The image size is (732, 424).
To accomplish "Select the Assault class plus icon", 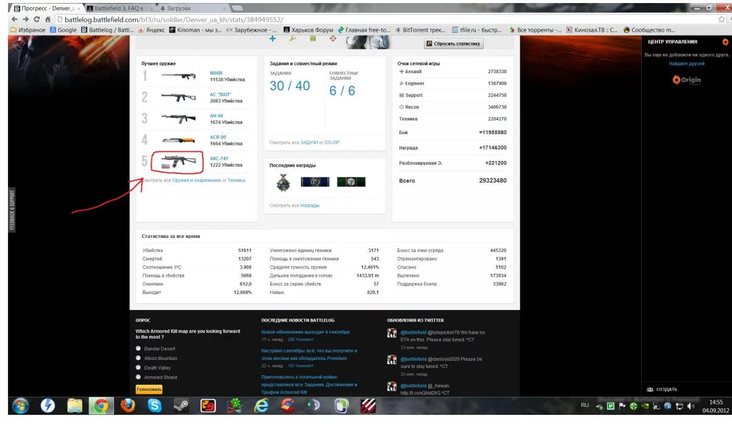I will (x=273, y=38).
